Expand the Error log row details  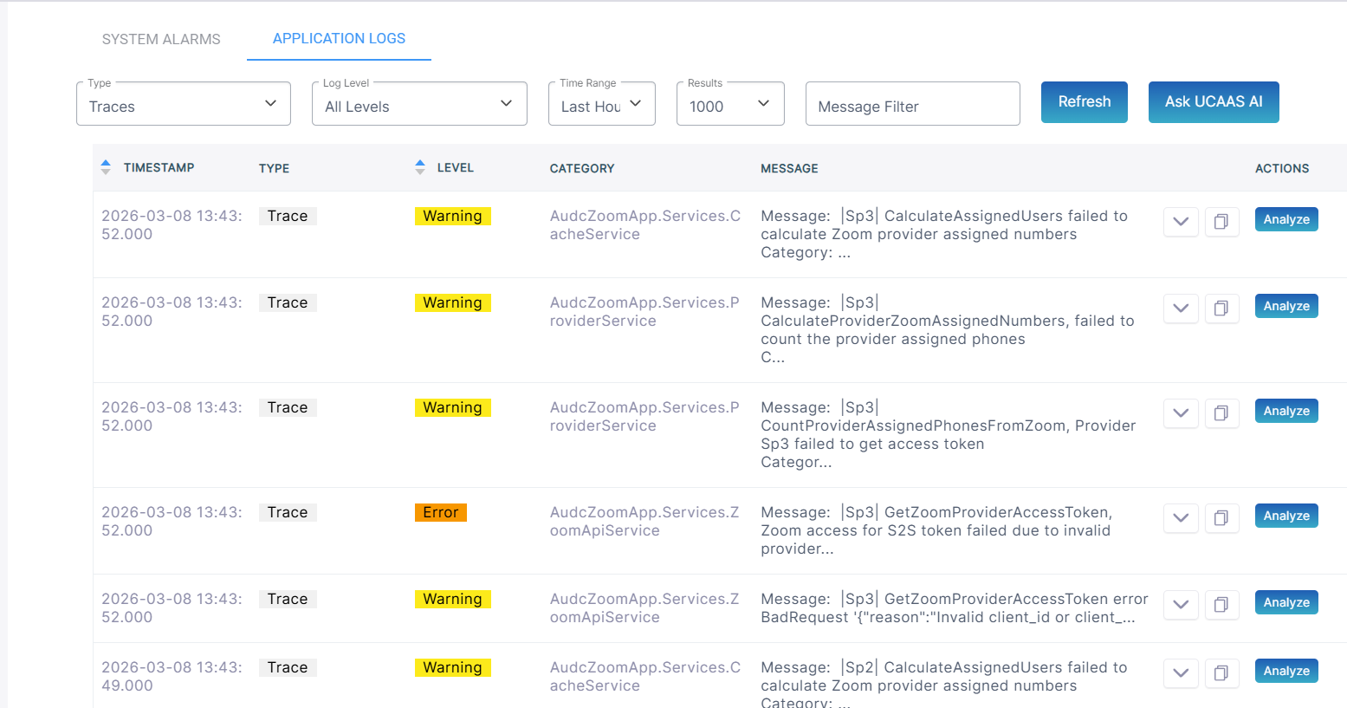point(1181,517)
